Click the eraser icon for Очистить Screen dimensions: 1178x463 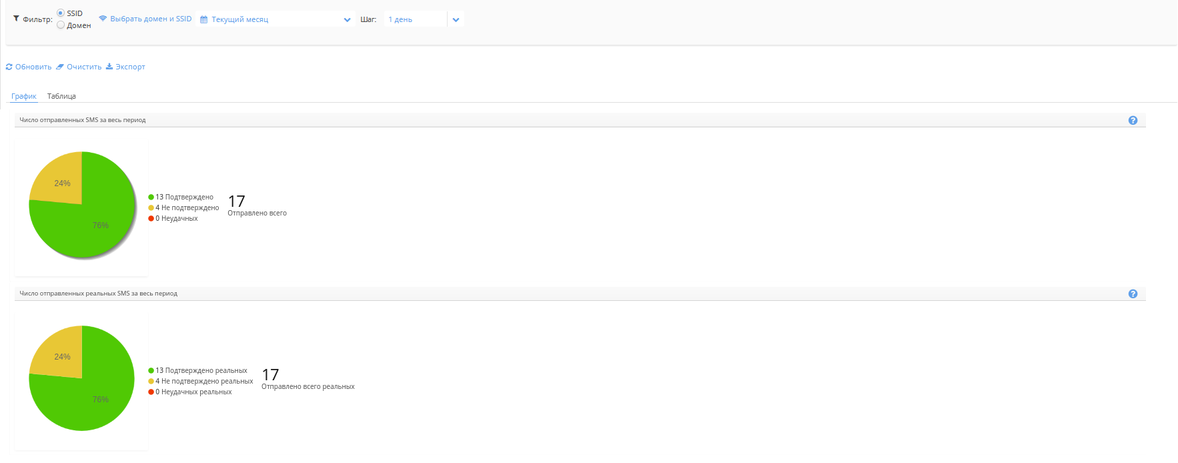(60, 67)
